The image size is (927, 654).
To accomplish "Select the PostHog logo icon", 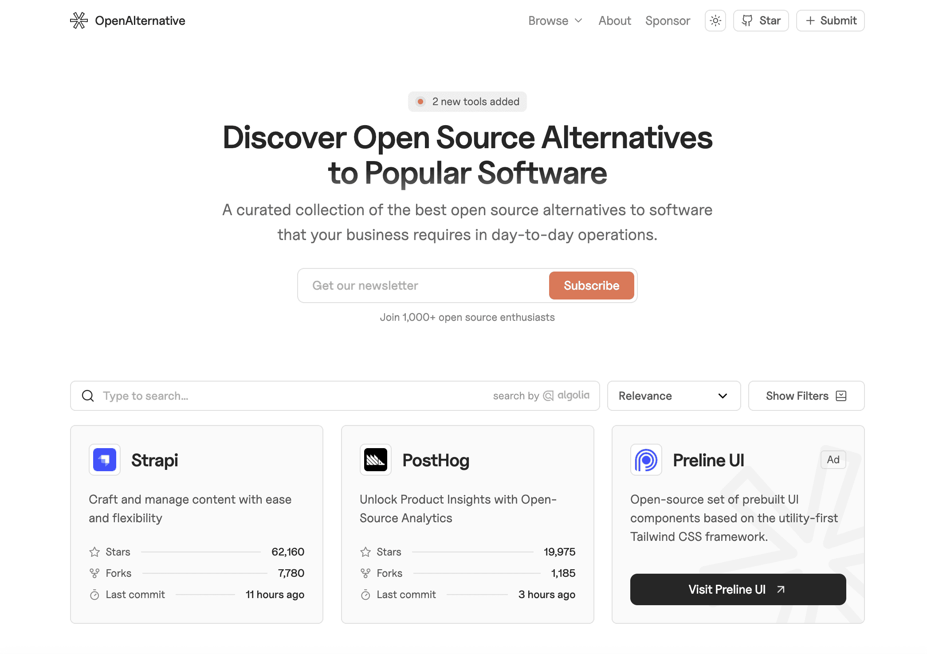I will point(375,460).
